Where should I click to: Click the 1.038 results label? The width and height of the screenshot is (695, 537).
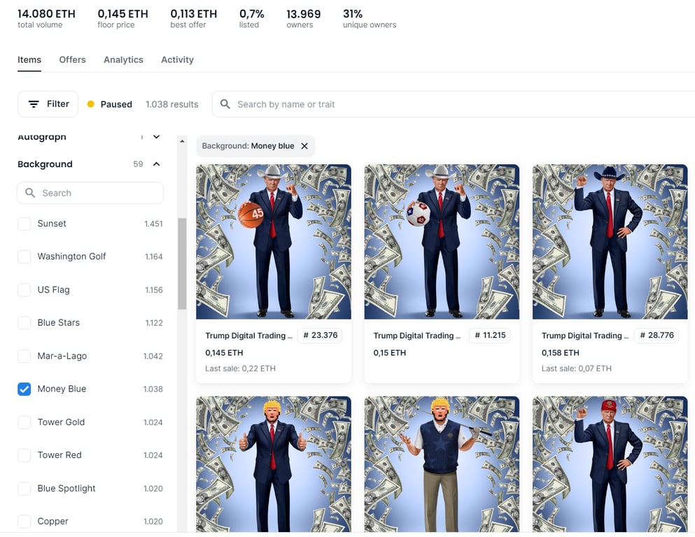tap(171, 103)
